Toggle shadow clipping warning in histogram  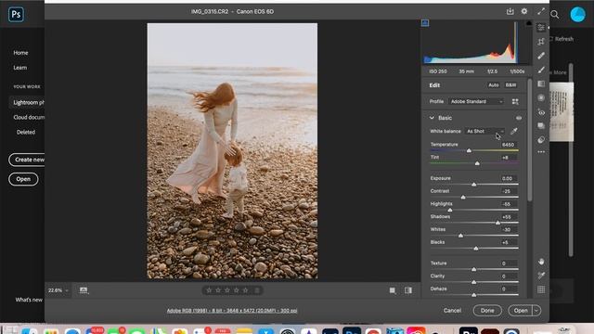(425, 23)
